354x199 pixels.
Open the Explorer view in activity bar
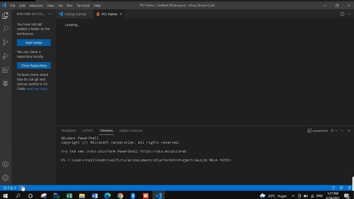6,15
